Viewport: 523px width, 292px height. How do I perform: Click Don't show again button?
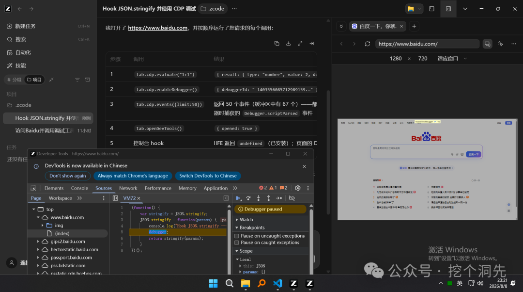point(68,176)
